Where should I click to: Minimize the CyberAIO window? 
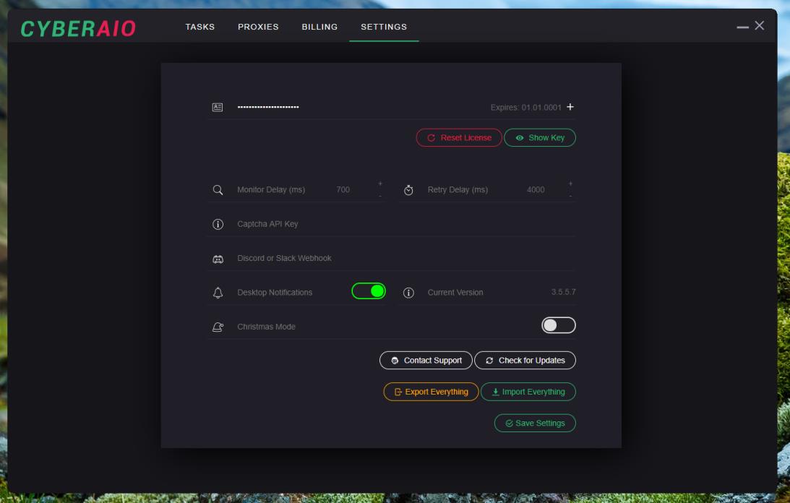click(x=742, y=27)
